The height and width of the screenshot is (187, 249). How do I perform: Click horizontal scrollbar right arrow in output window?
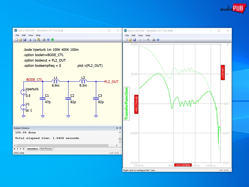(x=117, y=145)
